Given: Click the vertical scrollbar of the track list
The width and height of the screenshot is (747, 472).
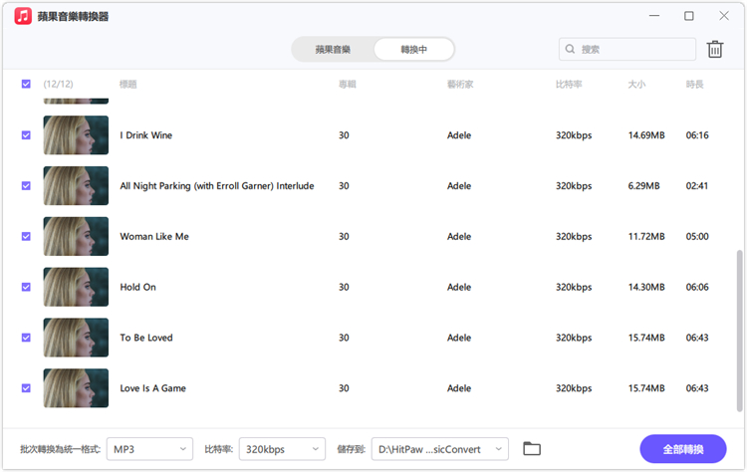Looking at the screenshot, I should click(739, 331).
